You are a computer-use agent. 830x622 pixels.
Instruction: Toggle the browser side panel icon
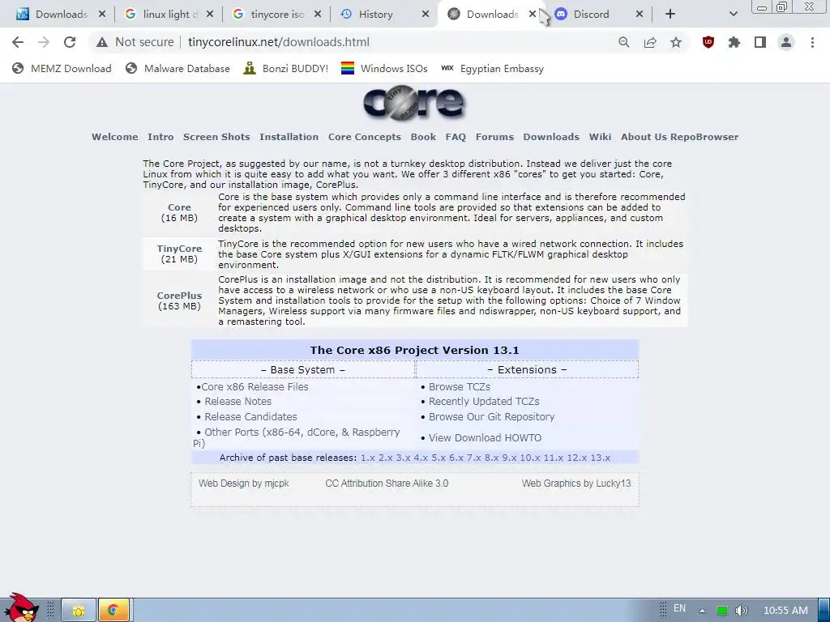click(x=760, y=42)
